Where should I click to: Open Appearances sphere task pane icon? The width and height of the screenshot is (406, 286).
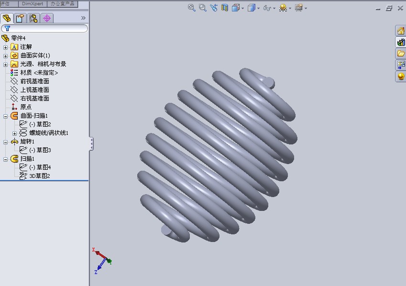click(x=401, y=77)
